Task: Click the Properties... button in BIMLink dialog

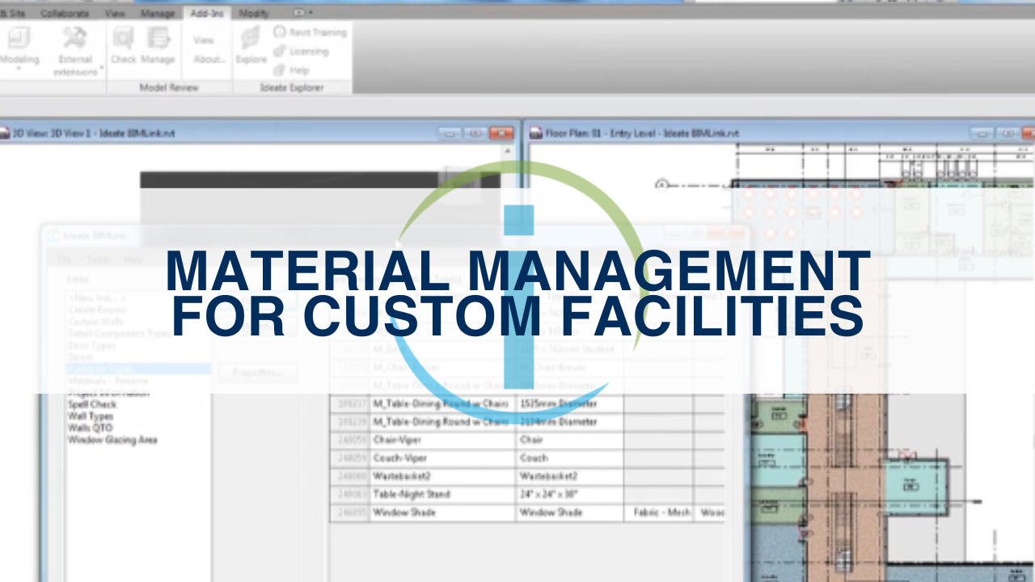Action: (x=257, y=373)
